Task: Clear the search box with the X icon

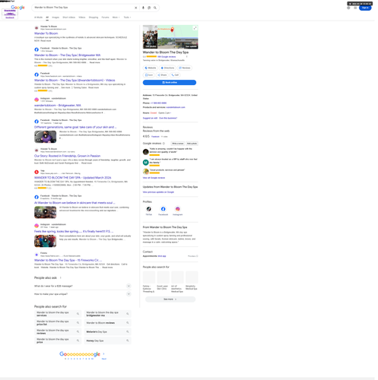Action: (136, 8)
